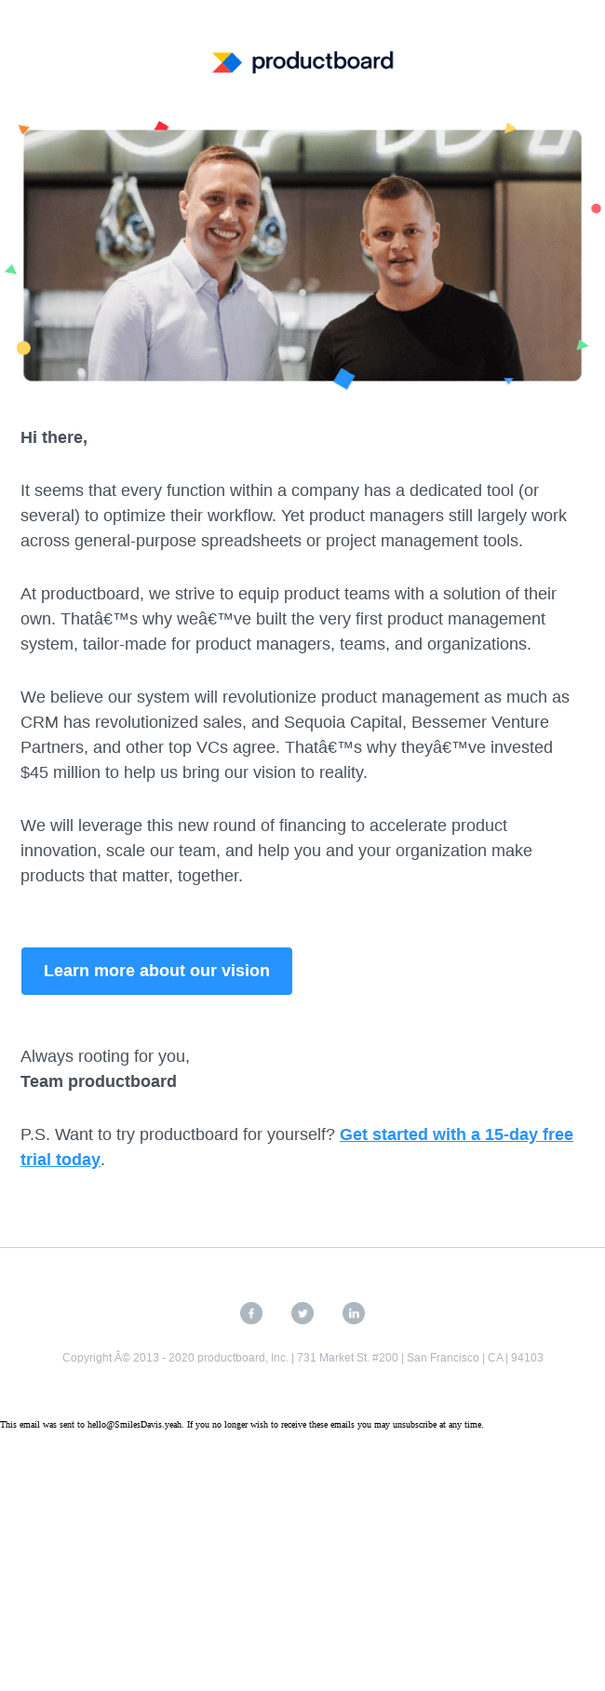Click the unsubscribe link in the footer
Screen dimensions: 605x1691
point(408,1424)
